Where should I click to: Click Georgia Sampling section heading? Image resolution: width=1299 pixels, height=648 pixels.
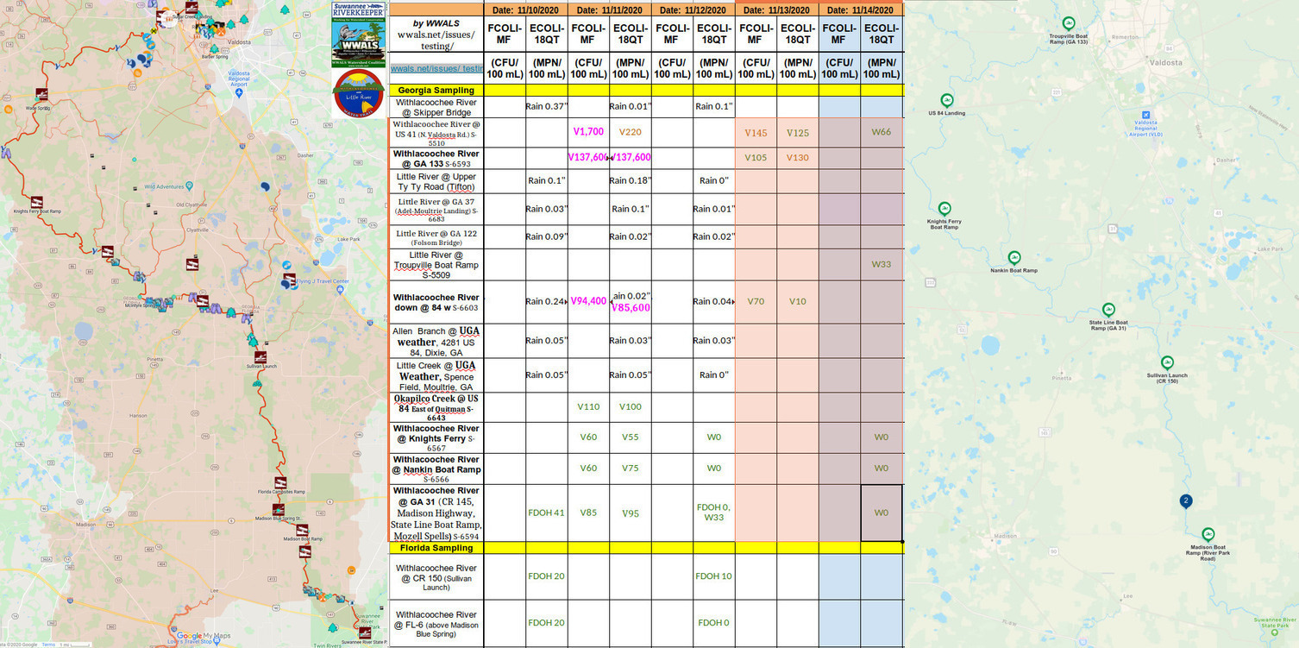pos(435,90)
